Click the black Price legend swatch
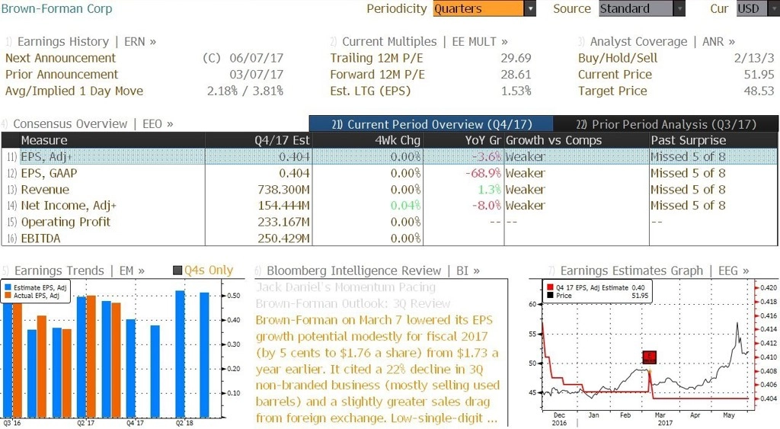The image size is (780, 429). tap(550, 296)
